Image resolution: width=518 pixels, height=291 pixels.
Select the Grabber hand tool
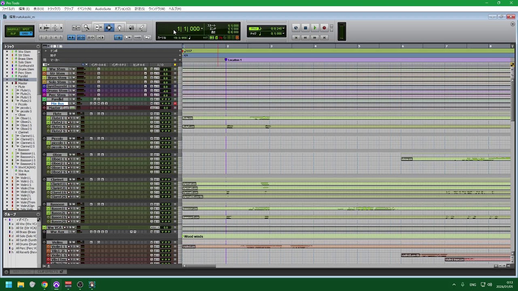point(119,27)
